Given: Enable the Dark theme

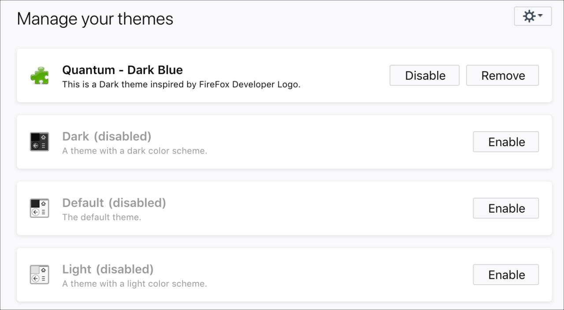Looking at the screenshot, I should (x=506, y=142).
